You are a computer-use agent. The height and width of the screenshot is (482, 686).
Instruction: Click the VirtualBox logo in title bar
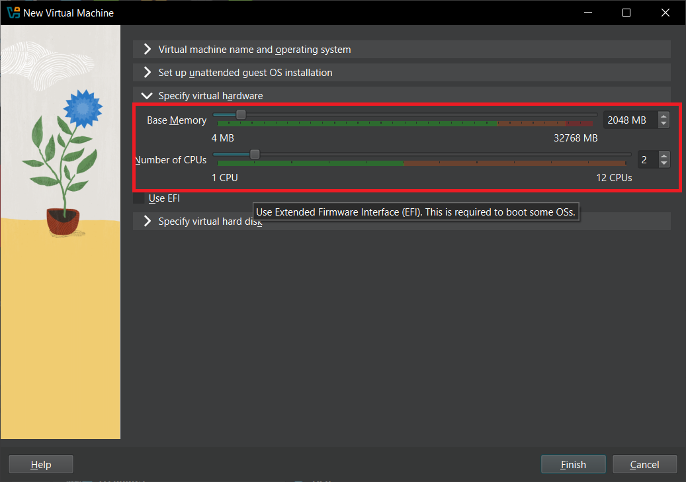point(13,13)
